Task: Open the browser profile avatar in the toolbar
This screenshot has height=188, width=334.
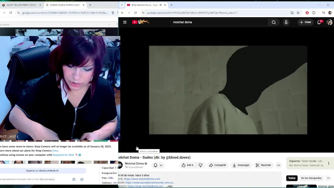Action: pyautogui.click(x=330, y=13)
